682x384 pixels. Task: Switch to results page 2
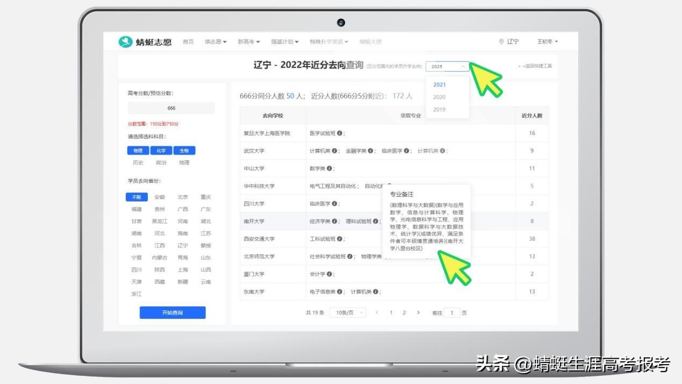click(x=404, y=312)
